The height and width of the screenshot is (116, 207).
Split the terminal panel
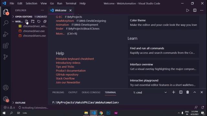[181, 92]
